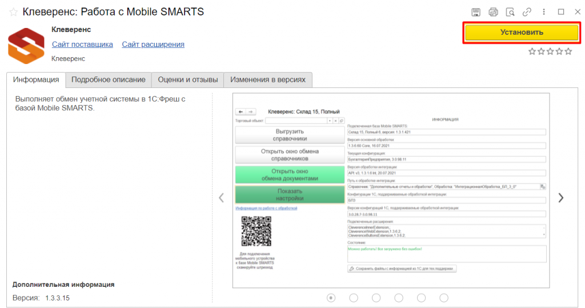585x308 pixels.
Task: Select second screenshot carousel dot
Action: [354, 298]
